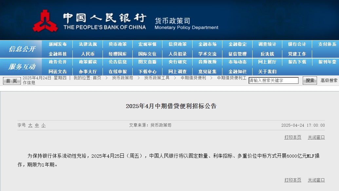
Task: Select the 关于我们 menu item
Action: [x=267, y=72]
